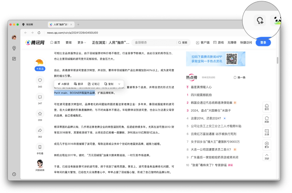
Task: Expand the selection toolbar chevron
Action: [x=119, y=84]
